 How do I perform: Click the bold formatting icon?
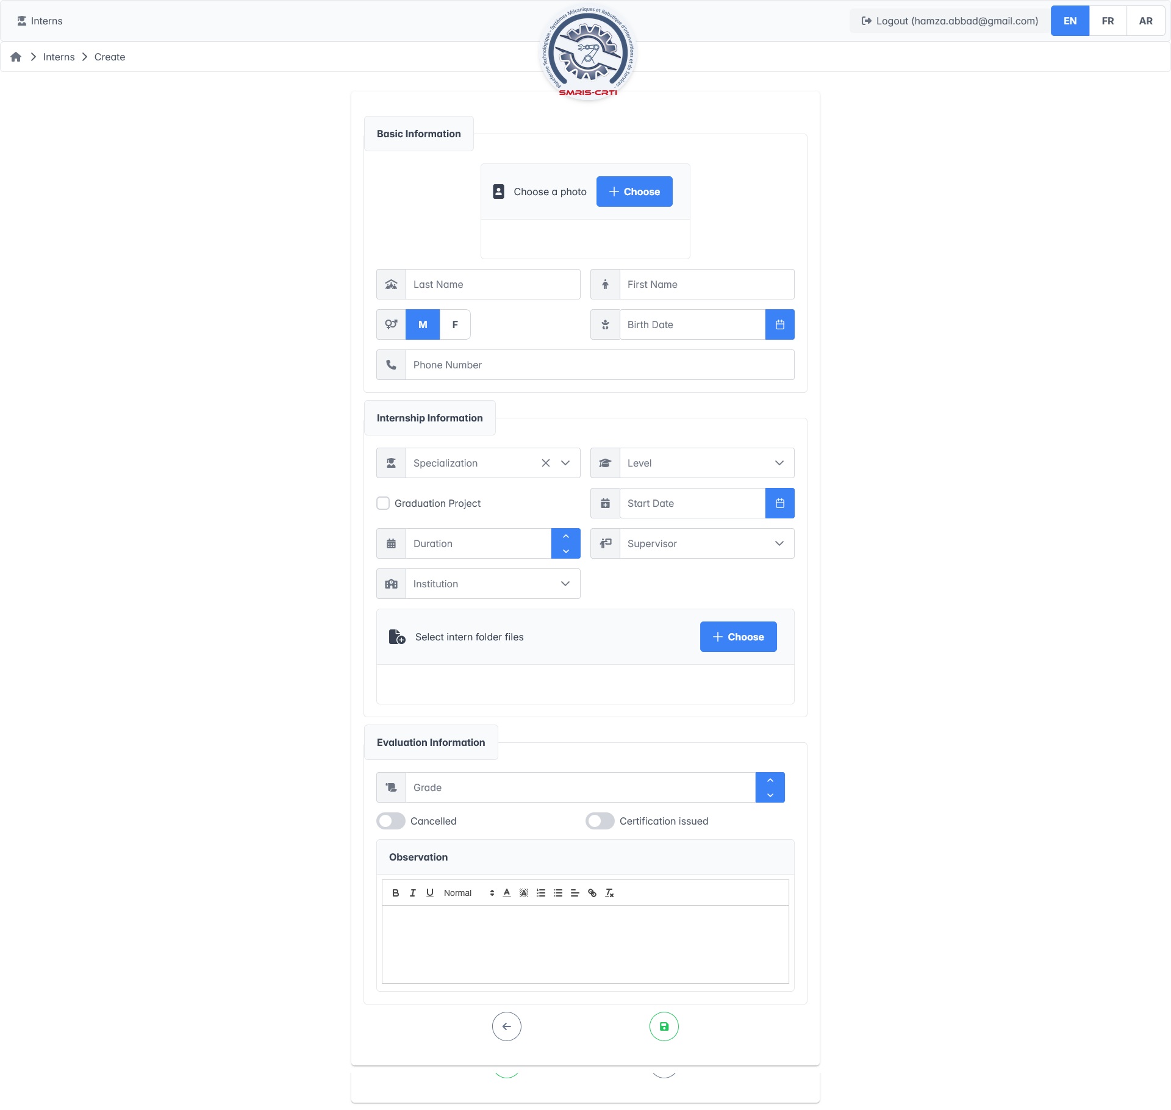coord(395,893)
